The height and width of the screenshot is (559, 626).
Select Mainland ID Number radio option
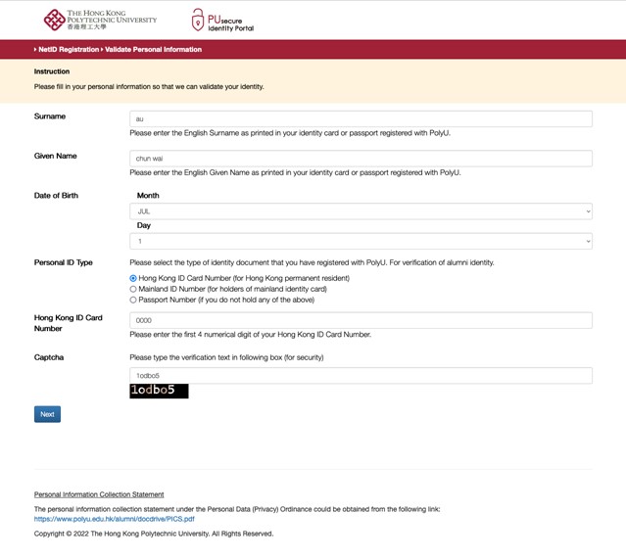tap(133, 289)
